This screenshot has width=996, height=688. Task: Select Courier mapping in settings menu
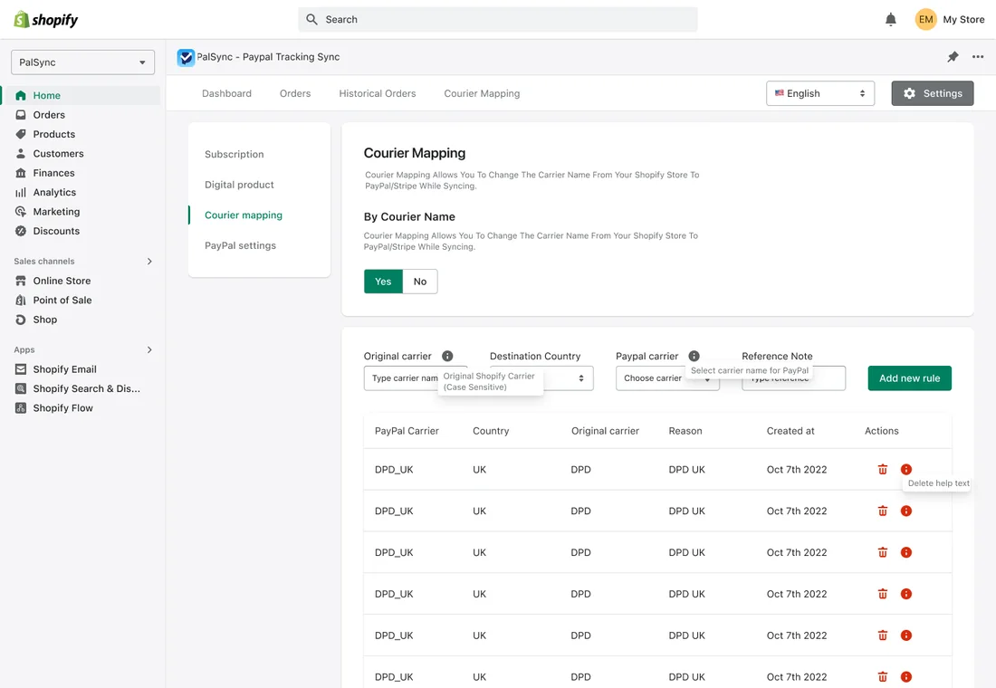244,215
